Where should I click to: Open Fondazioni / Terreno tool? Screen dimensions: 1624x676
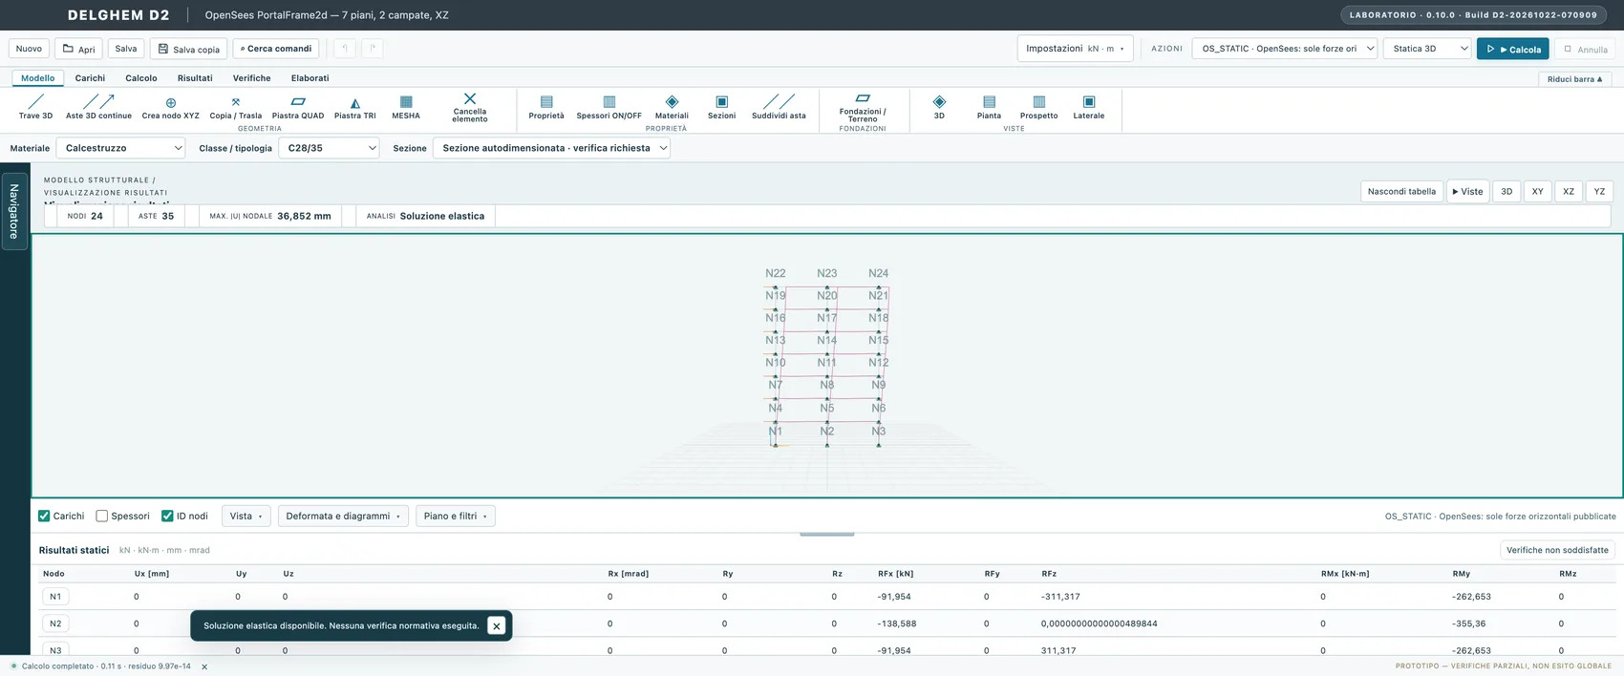point(863,107)
